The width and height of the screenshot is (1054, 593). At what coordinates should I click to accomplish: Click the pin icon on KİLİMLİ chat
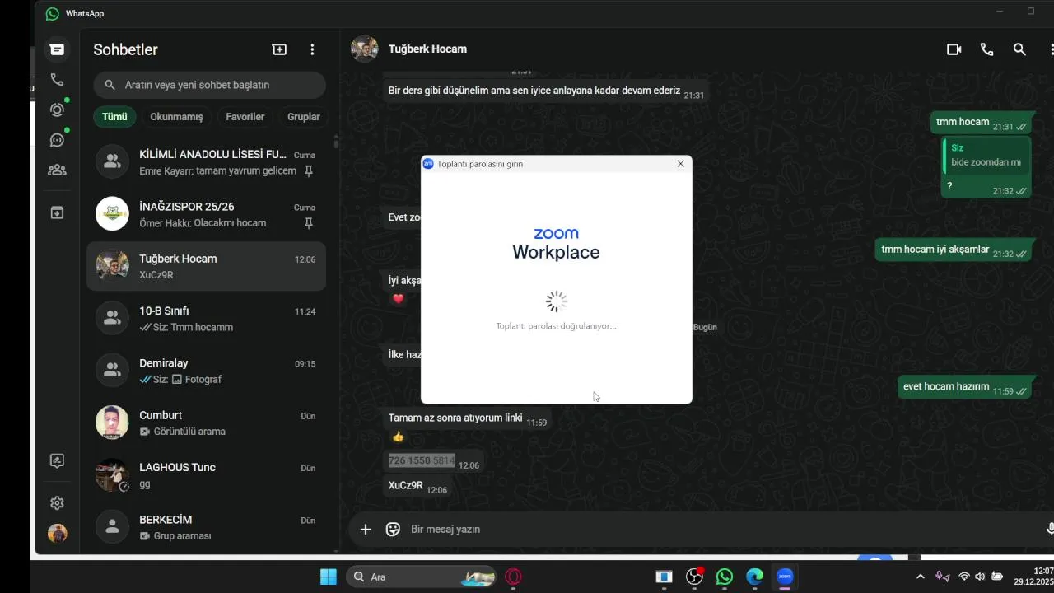click(x=309, y=171)
